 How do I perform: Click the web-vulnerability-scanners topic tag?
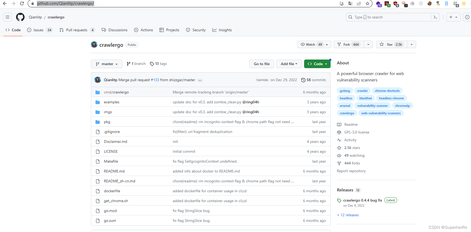tap(381, 113)
